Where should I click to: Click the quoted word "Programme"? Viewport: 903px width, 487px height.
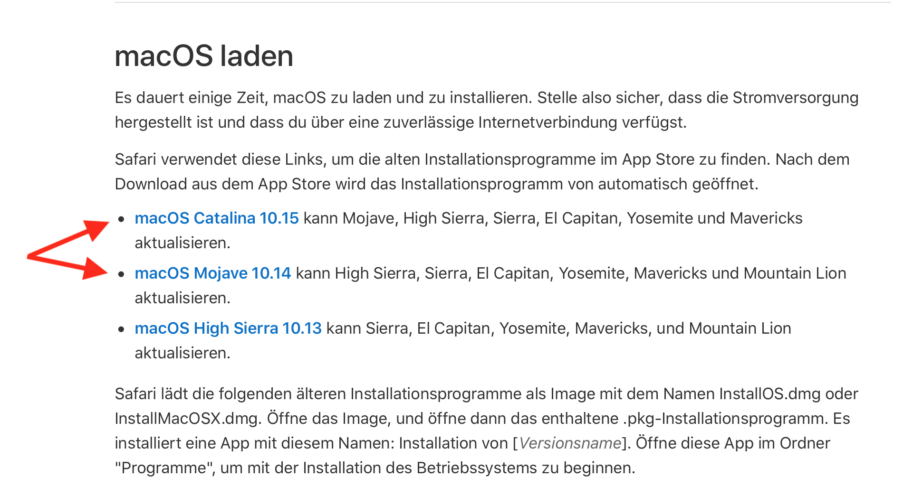[x=163, y=468]
